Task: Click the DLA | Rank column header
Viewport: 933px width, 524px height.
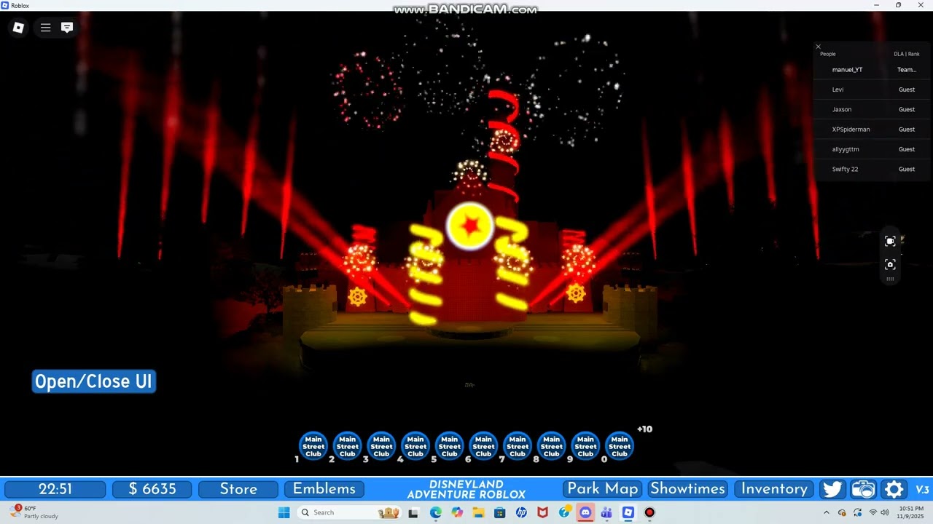Action: (x=907, y=54)
